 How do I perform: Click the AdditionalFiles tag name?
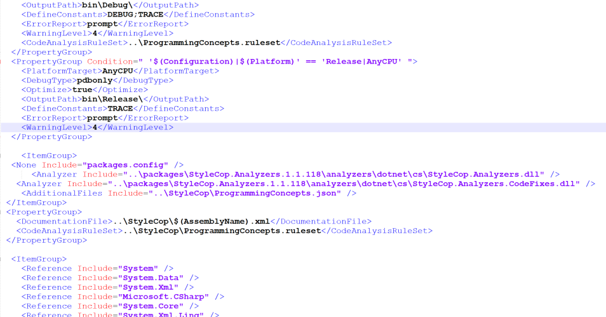tap(64, 193)
